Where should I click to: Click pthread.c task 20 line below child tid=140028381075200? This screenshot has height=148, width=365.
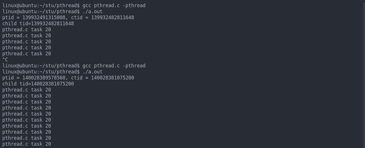click(27, 90)
